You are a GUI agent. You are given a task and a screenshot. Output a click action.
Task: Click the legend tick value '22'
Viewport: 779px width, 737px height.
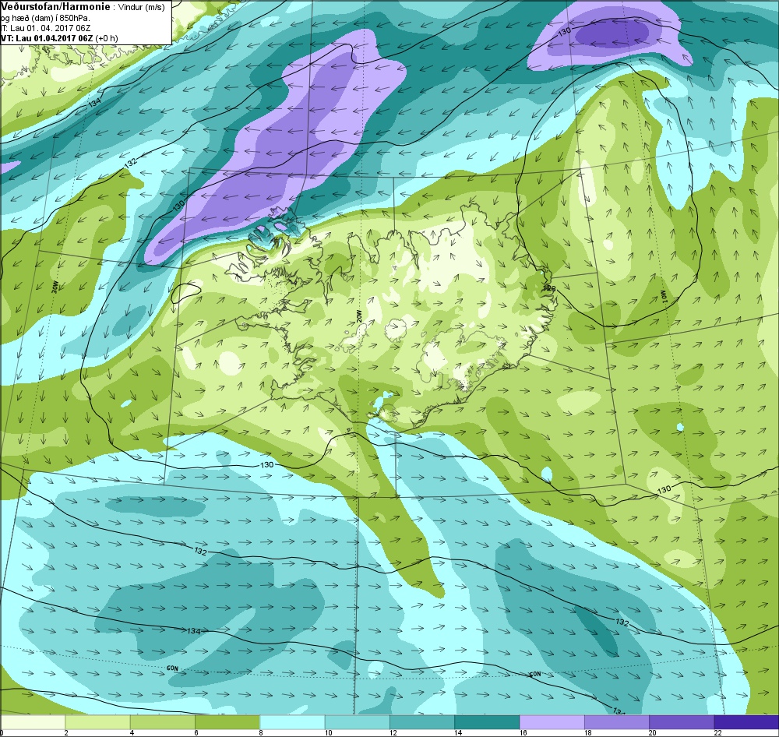(717, 732)
